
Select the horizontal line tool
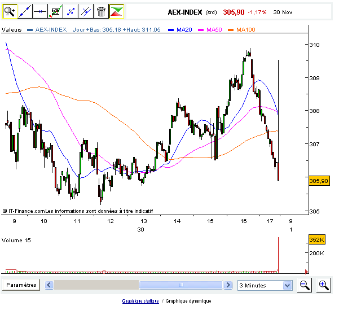coord(40,11)
